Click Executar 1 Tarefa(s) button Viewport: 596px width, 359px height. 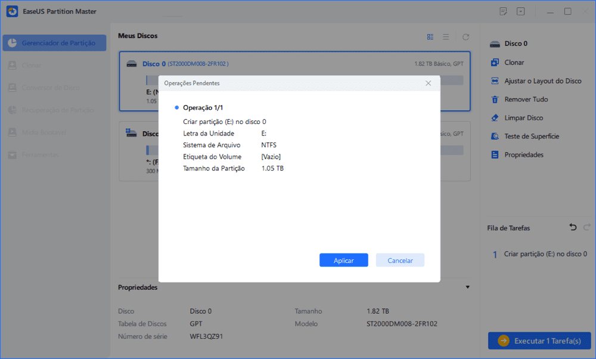[539, 341]
